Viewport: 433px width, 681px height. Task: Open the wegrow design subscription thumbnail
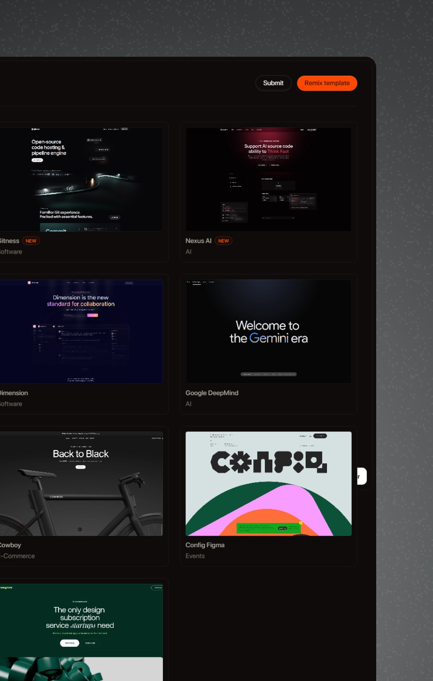[81, 632]
